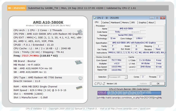Click the Core Voltage value 1.956 V

pos(139,38)
